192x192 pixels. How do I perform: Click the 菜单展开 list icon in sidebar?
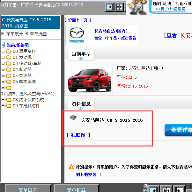[3, 34]
